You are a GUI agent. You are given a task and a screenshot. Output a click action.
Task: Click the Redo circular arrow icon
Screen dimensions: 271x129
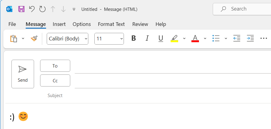coord(42,9)
